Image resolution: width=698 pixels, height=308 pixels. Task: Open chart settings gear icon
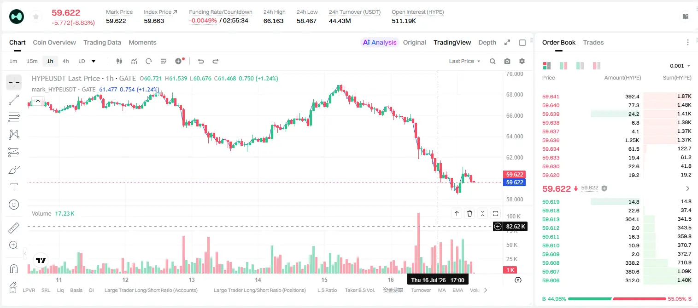(522, 61)
